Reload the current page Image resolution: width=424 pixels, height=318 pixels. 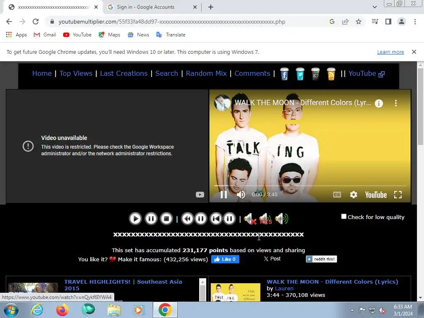[x=36, y=22]
